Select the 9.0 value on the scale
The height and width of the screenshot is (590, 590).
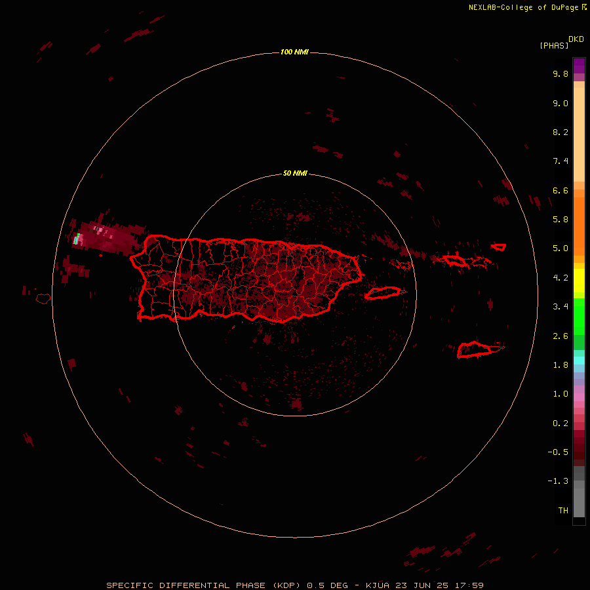560,103
